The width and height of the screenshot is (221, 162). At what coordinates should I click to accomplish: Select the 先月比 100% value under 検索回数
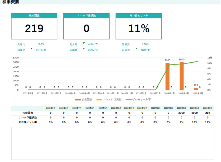[41, 44]
